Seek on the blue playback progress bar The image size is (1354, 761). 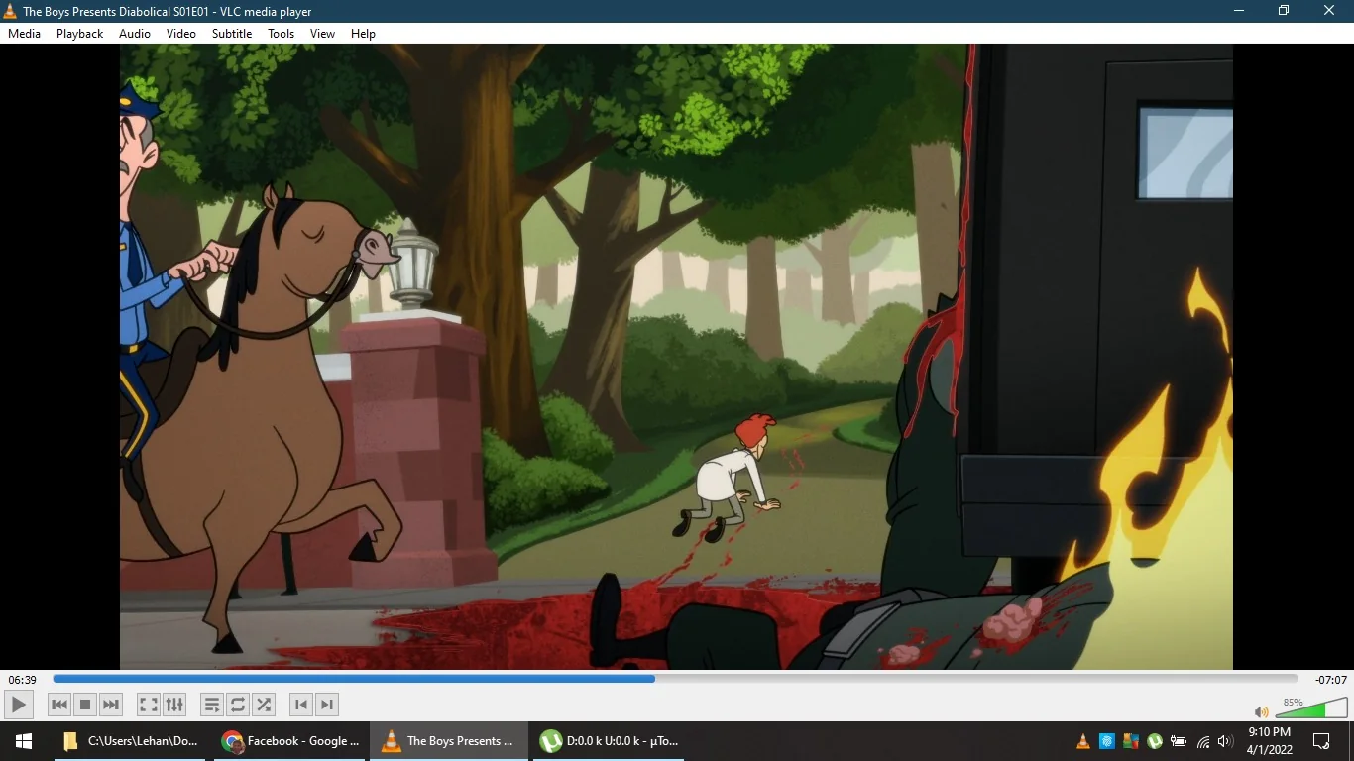tap(675, 679)
